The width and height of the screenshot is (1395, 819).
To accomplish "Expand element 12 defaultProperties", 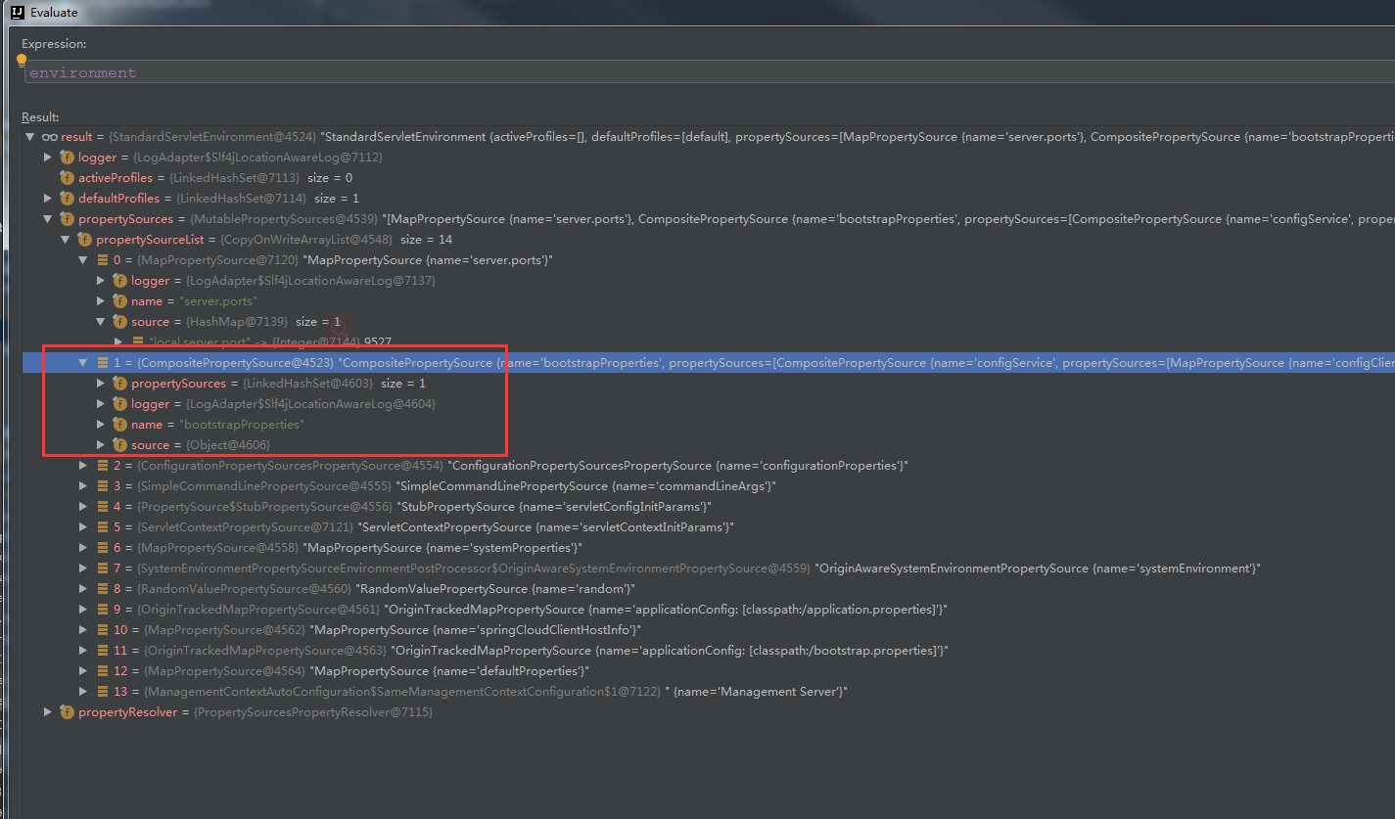I will [x=83, y=671].
